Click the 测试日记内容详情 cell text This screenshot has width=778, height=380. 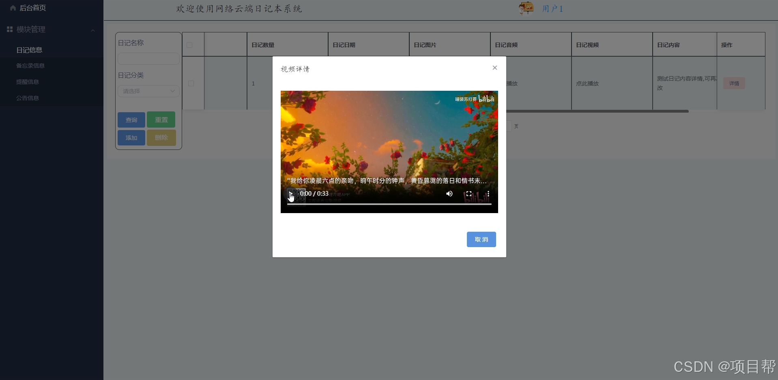point(687,83)
